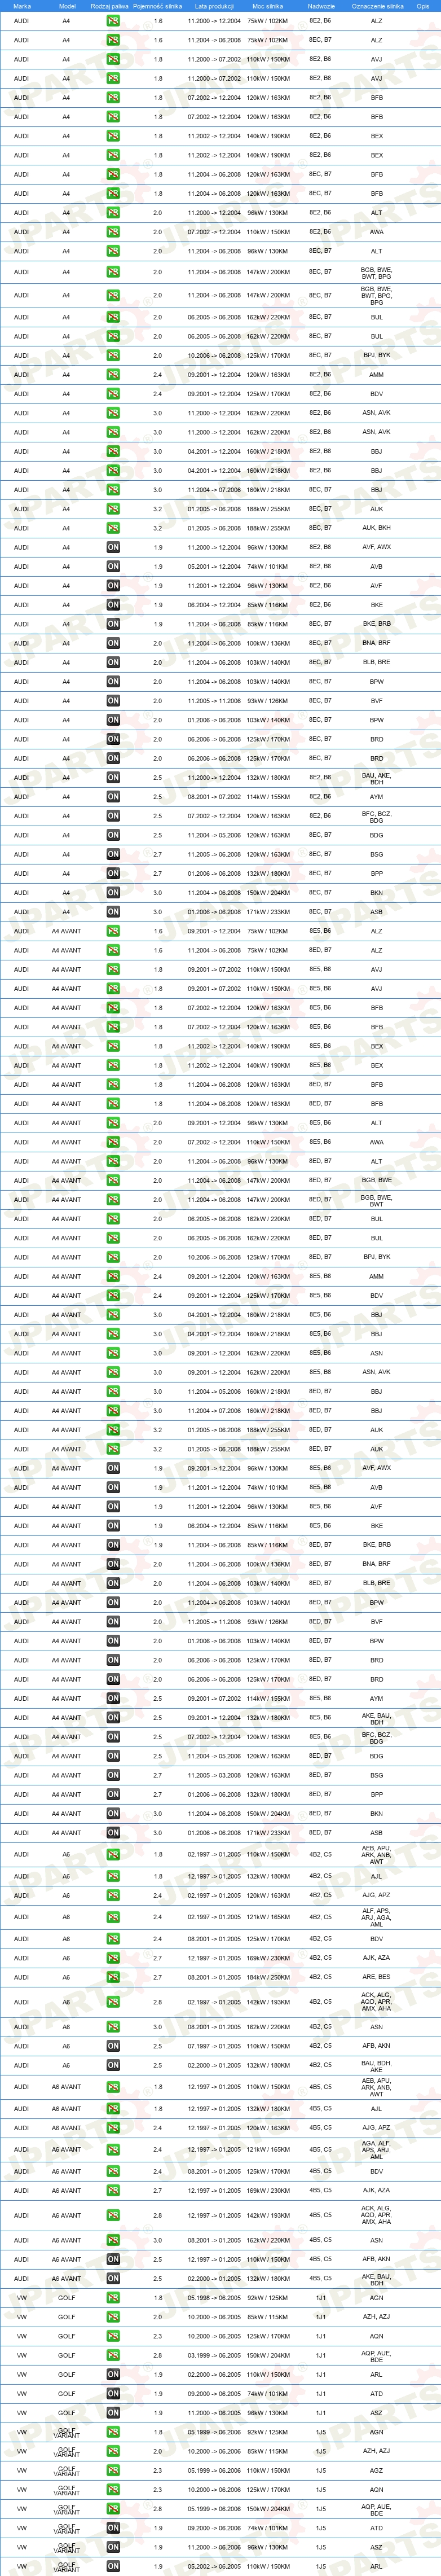Click the 'Pojemność silnika' column header
The width and height of the screenshot is (441, 2576).
158,6
